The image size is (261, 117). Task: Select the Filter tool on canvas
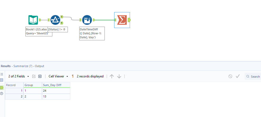click(55, 20)
